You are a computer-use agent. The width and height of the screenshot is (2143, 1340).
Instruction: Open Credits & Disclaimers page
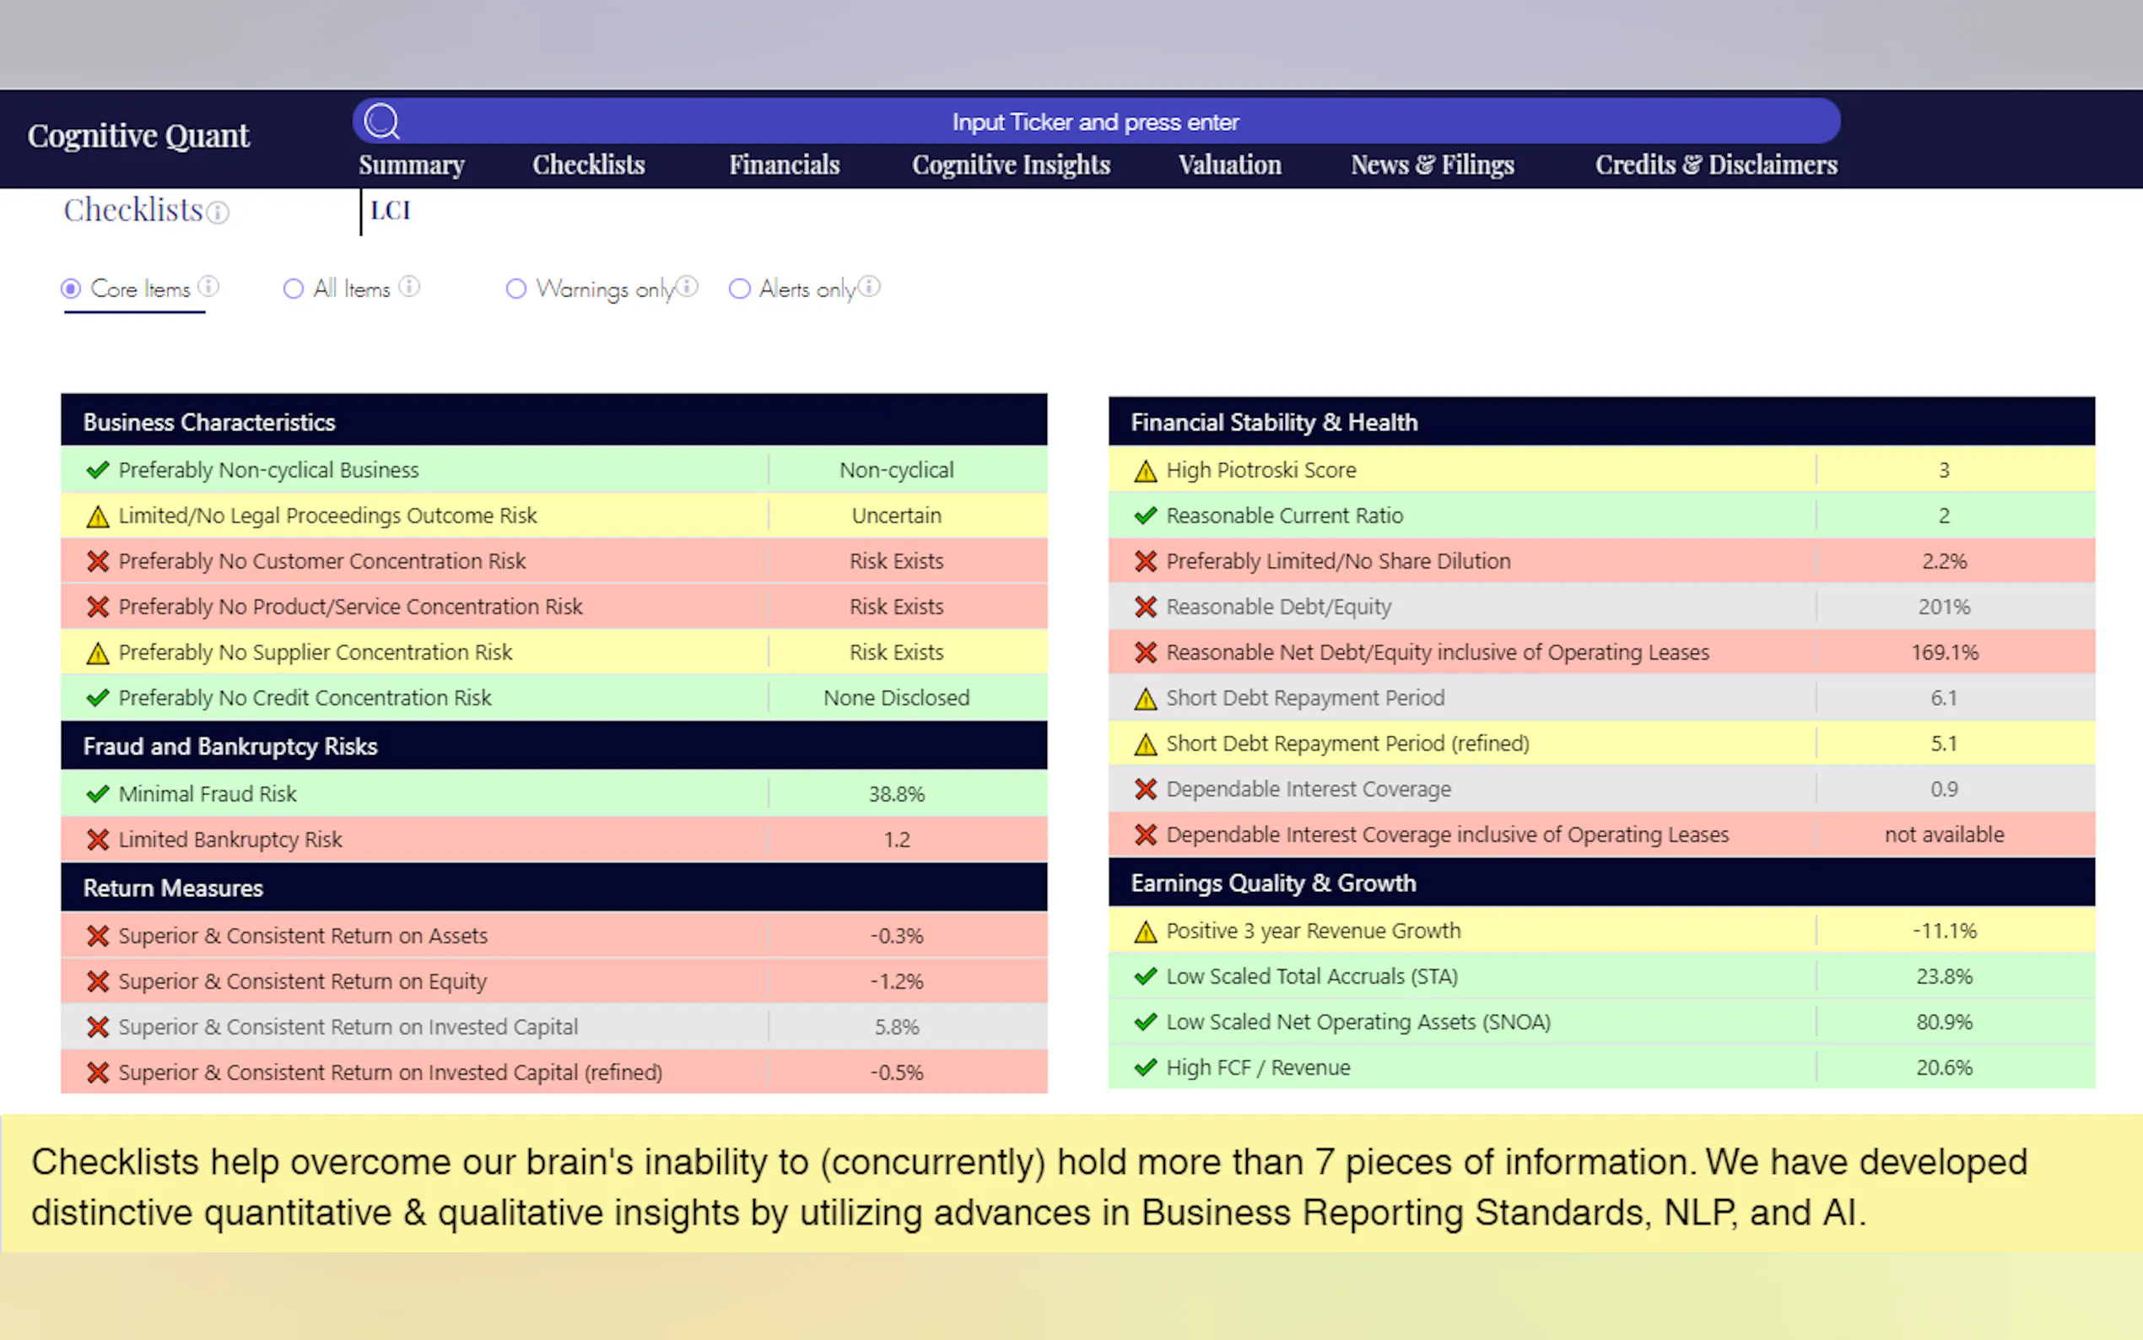(x=1715, y=165)
